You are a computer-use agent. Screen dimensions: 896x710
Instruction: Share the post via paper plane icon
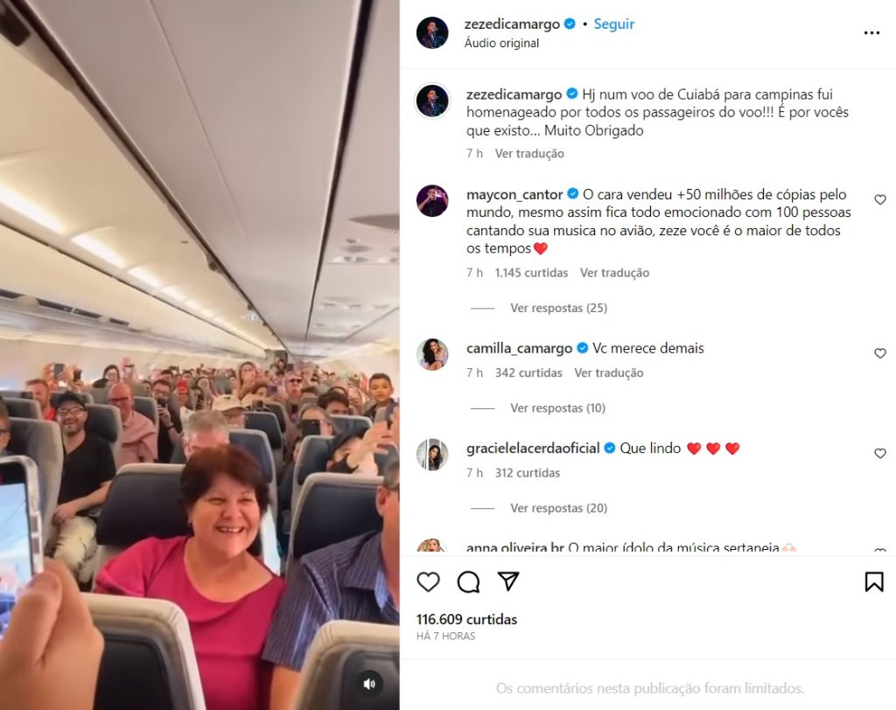508,581
